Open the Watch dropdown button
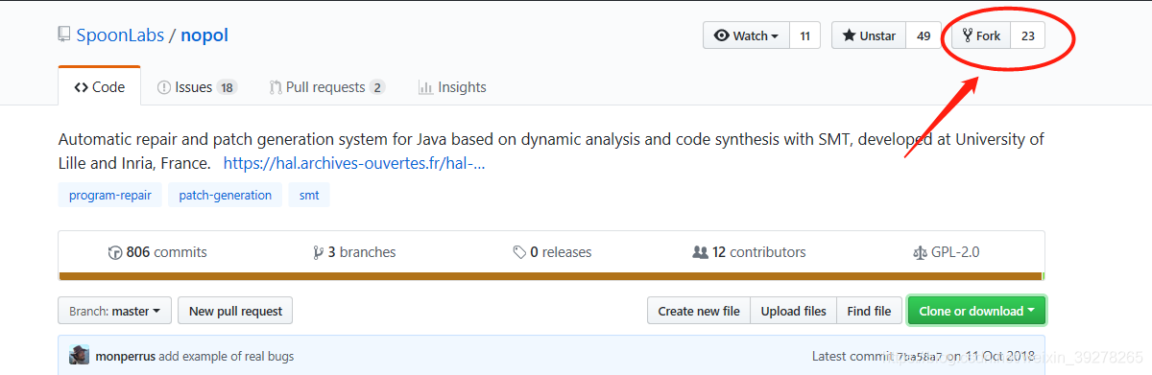The height and width of the screenshot is (375, 1152). tap(747, 35)
